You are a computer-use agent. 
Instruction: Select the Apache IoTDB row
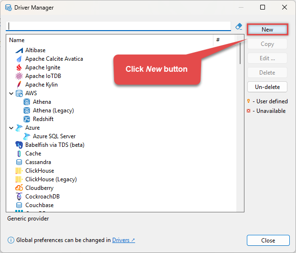coord(43,76)
